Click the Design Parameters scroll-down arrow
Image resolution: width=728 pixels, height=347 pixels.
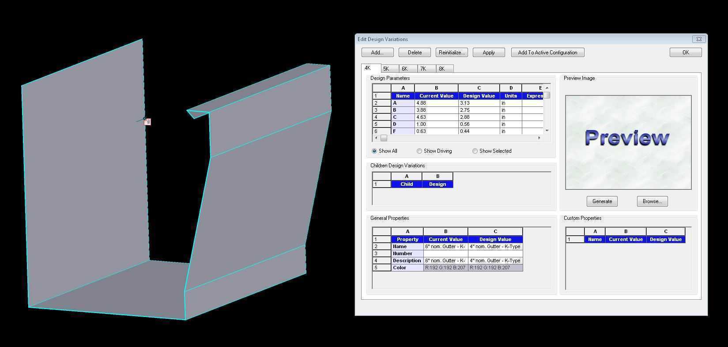[x=547, y=131]
